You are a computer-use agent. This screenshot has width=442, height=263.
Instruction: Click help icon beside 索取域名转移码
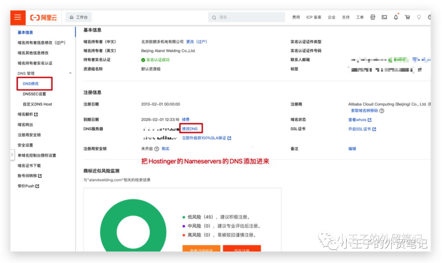pyautogui.click(x=382, y=111)
